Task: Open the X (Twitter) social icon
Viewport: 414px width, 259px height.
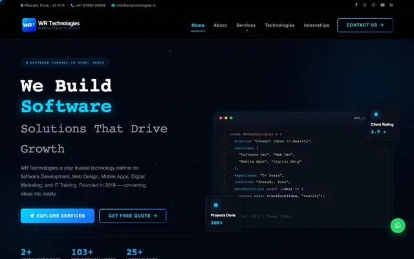Action: point(365,5)
